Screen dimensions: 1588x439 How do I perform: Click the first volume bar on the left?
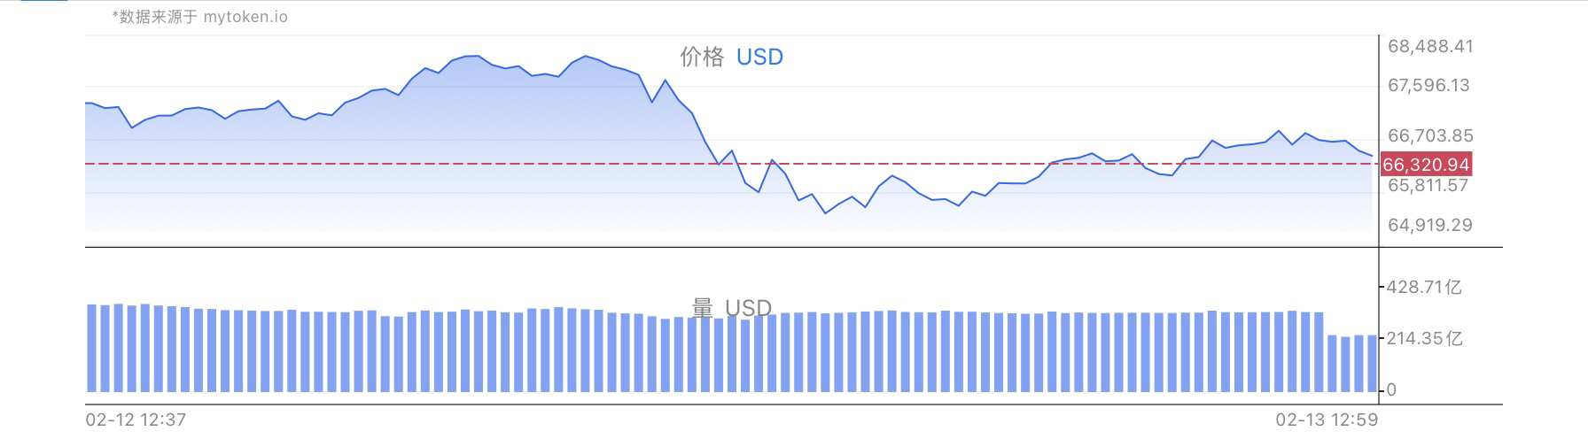(x=91, y=348)
